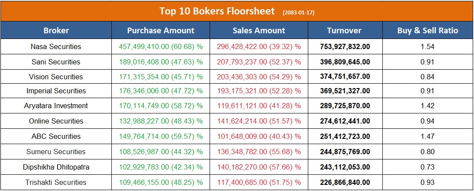Select the Turnover column header
This screenshot has width=474, height=191.
tap(344, 30)
